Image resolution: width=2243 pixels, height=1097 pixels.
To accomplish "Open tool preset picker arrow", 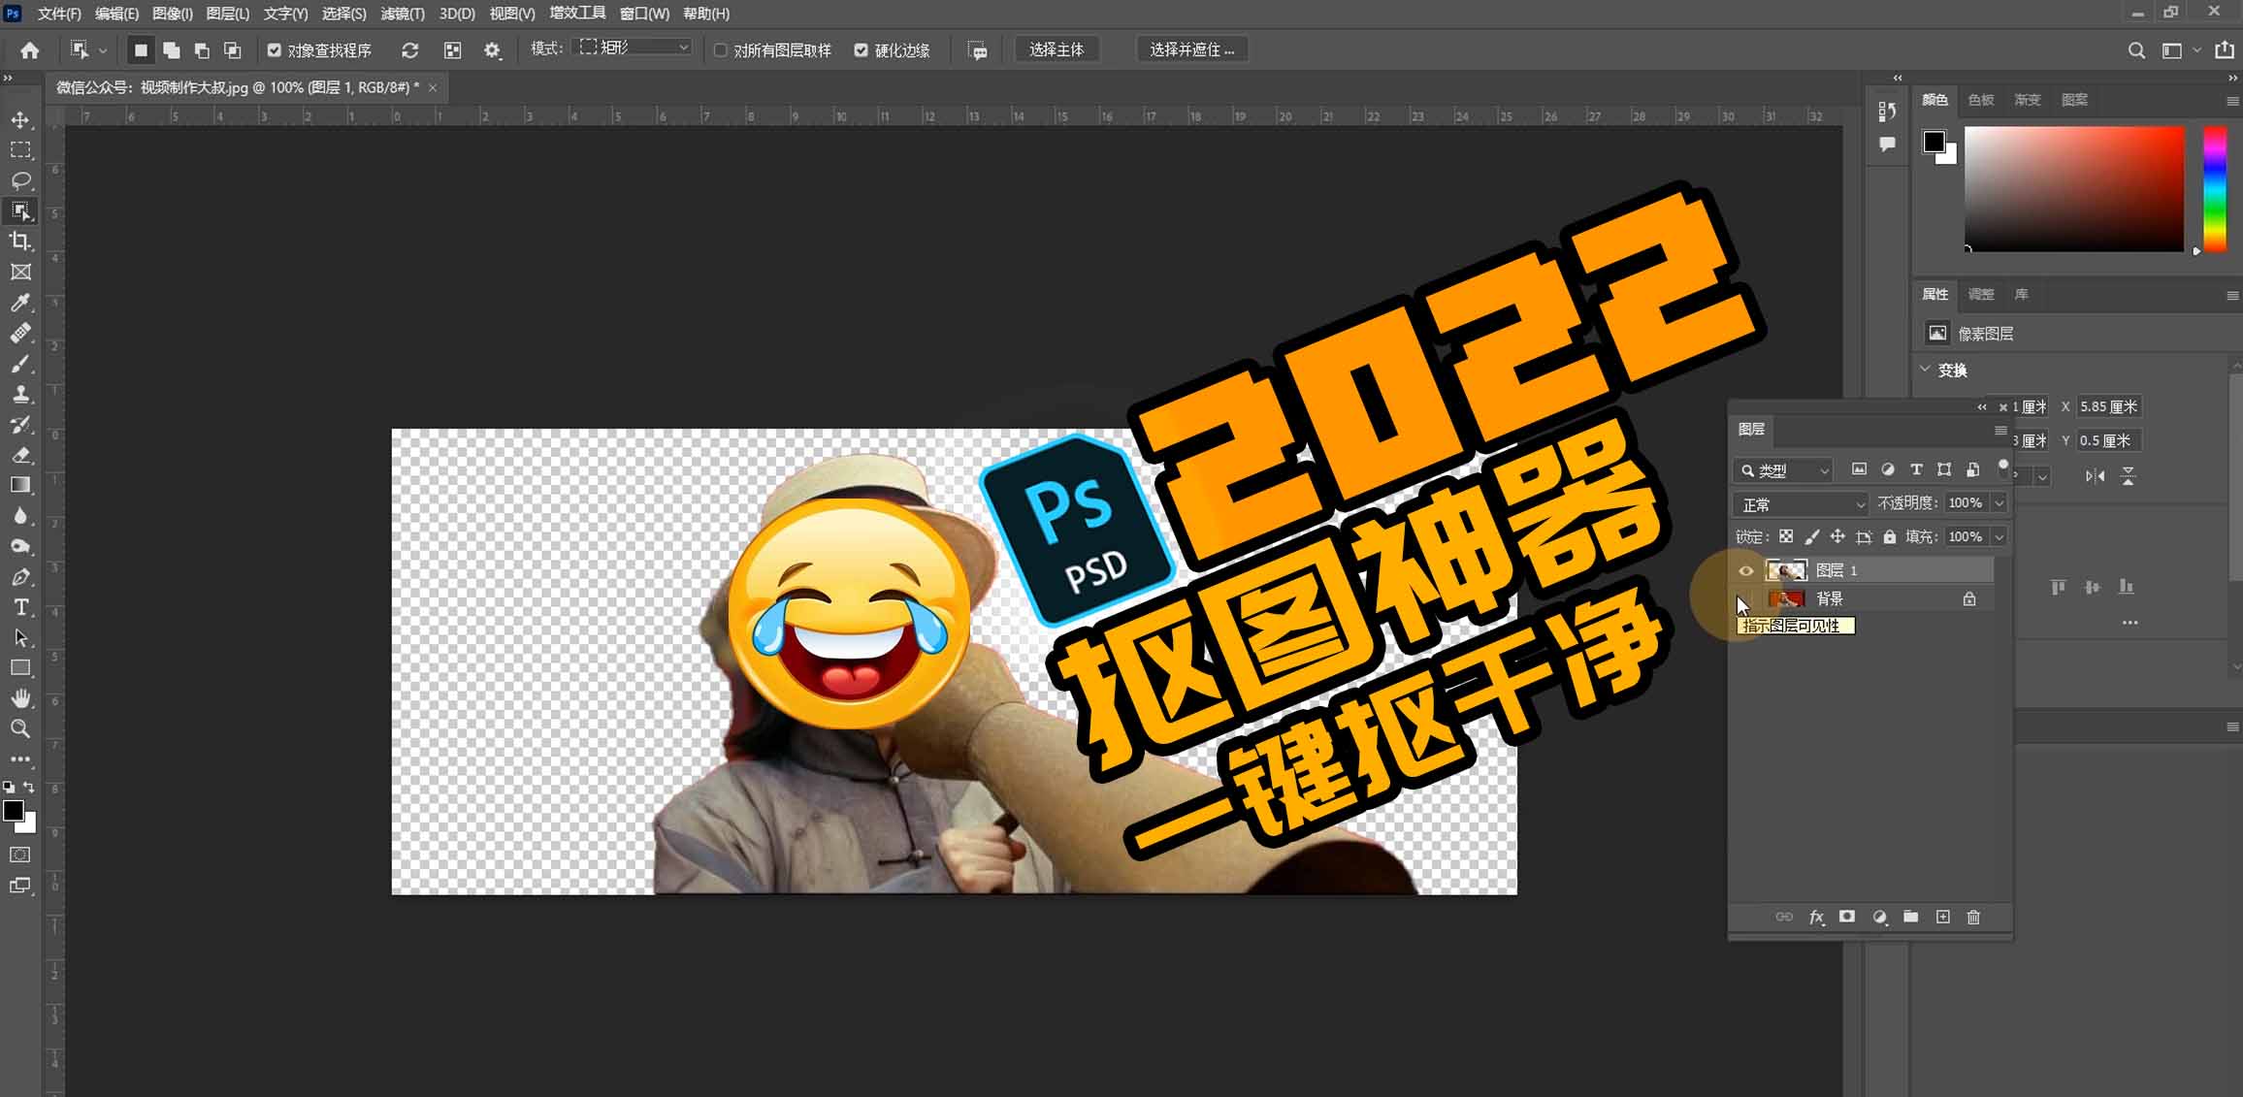I will click(102, 49).
